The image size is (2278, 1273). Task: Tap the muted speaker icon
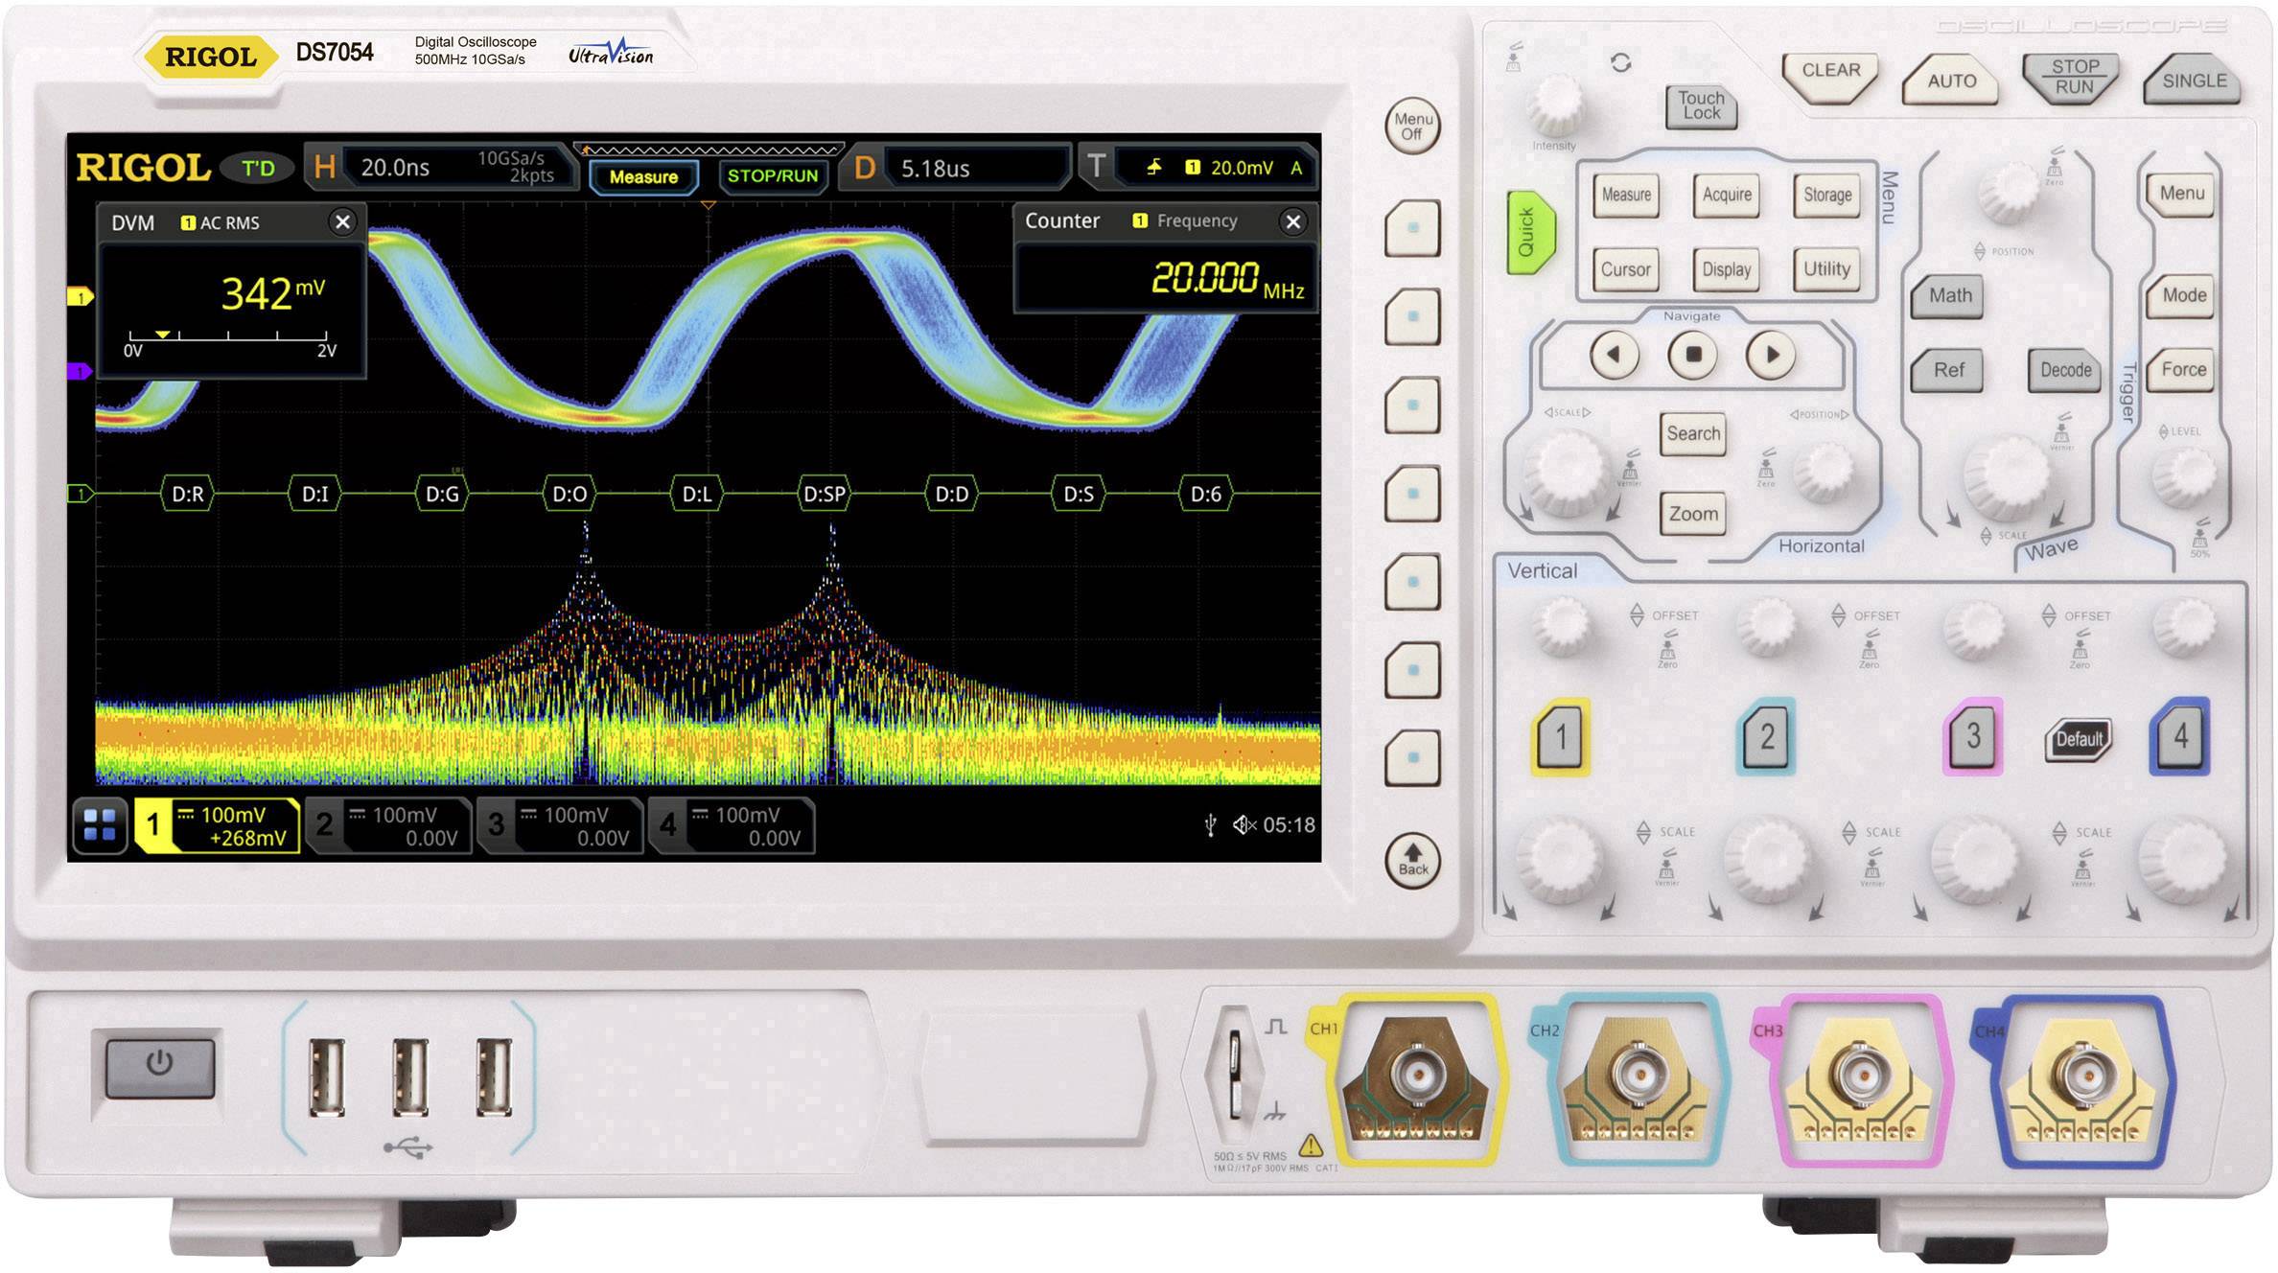[1244, 824]
